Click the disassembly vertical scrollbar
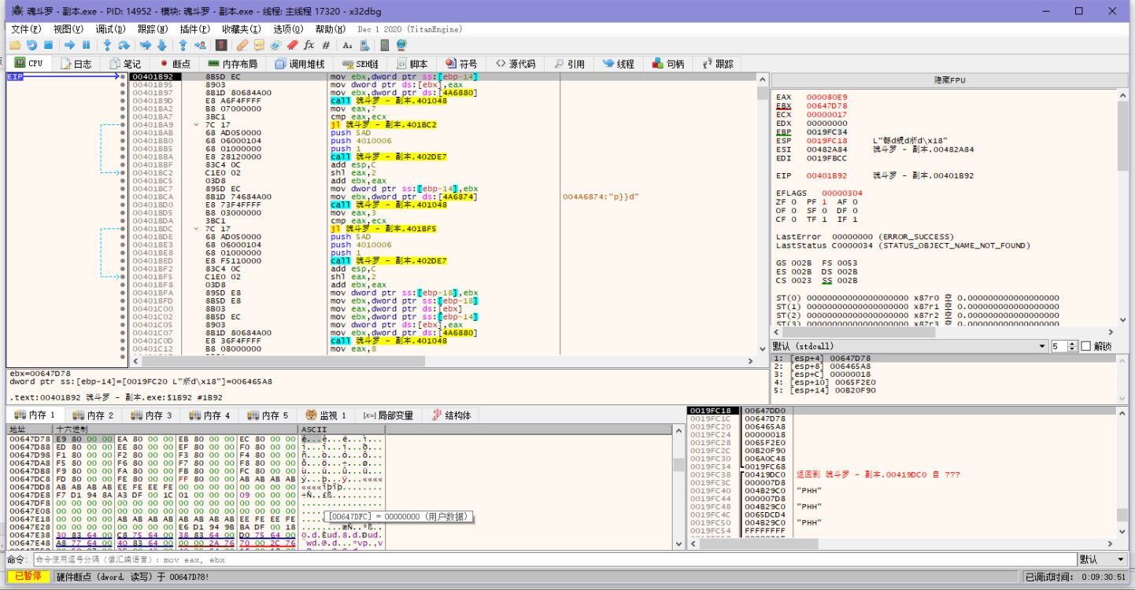Image resolution: width=1135 pixels, height=590 pixels. (x=762, y=212)
